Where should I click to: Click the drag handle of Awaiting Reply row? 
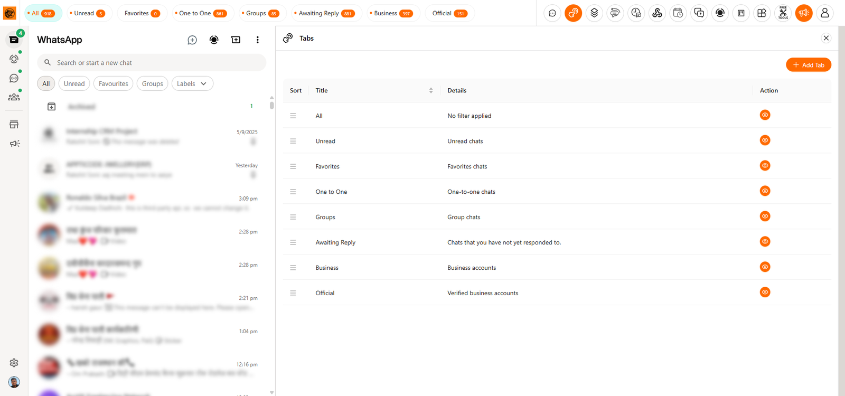[x=293, y=243]
